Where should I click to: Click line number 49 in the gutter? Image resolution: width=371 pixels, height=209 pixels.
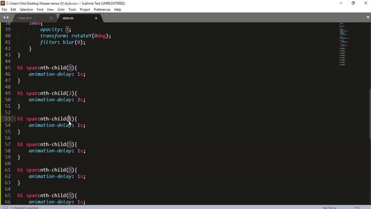(x=8, y=93)
